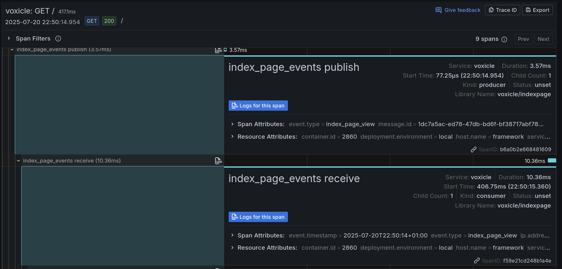Collapse the index_page_events publish span row
Viewport: 562px width, 269px height.
coord(12,50)
